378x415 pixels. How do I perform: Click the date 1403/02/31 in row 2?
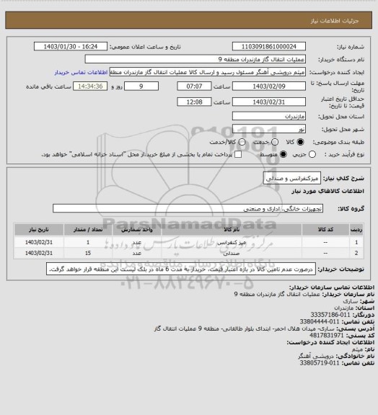pos(39,253)
